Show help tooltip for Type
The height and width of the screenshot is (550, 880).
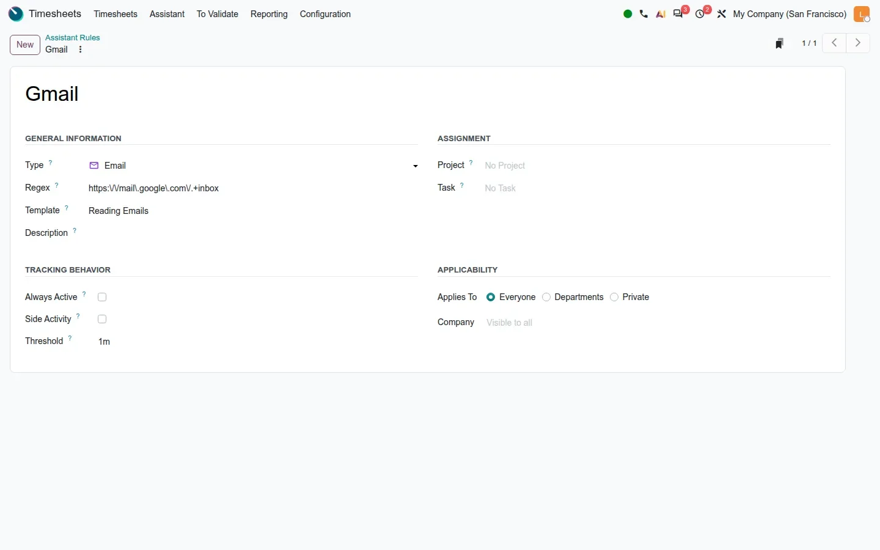point(50,163)
